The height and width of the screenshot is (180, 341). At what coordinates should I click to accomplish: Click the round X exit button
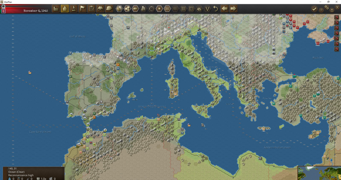pyautogui.click(x=337, y=7)
